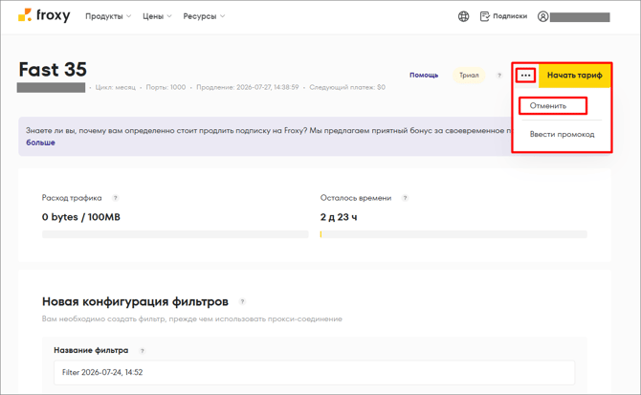Viewport: 641px width, 395px height.
Task: Expand the Продукты dropdown menu
Action: tap(108, 16)
